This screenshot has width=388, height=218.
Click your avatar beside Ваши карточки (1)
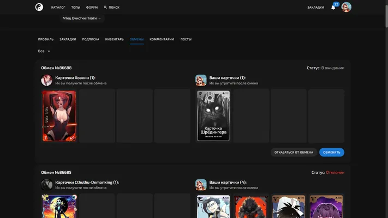click(201, 80)
